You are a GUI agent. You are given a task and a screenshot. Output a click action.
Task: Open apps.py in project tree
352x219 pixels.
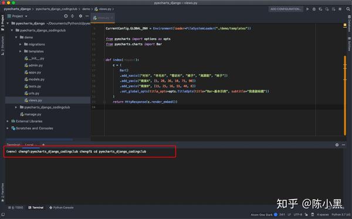click(x=32, y=72)
